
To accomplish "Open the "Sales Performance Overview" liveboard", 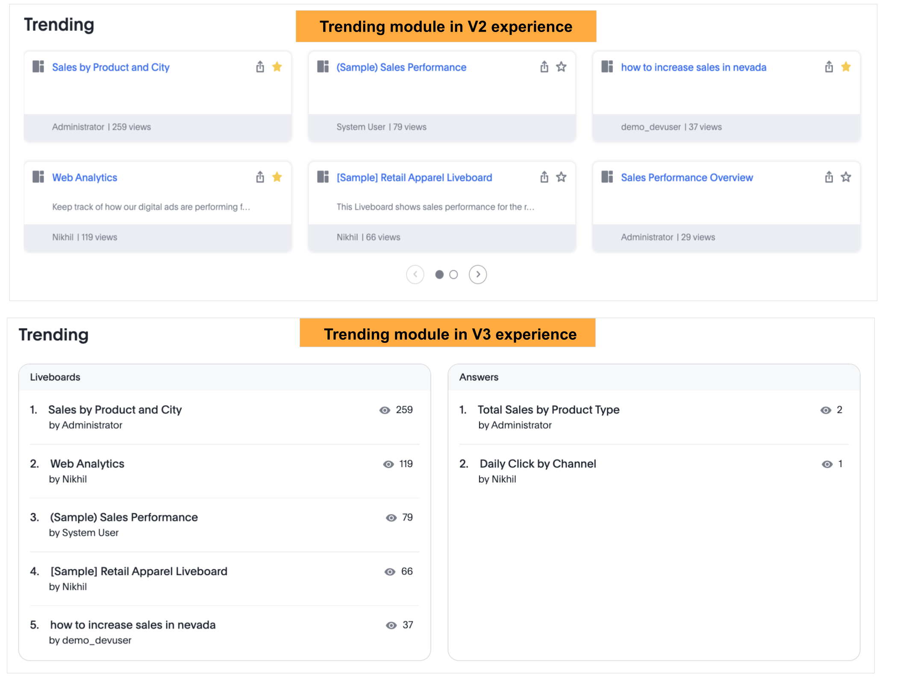I will tap(687, 177).
